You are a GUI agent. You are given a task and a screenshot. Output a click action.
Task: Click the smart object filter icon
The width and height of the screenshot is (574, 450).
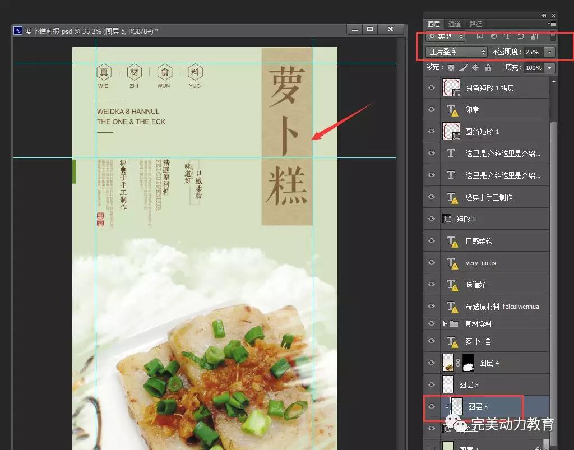tap(534, 36)
